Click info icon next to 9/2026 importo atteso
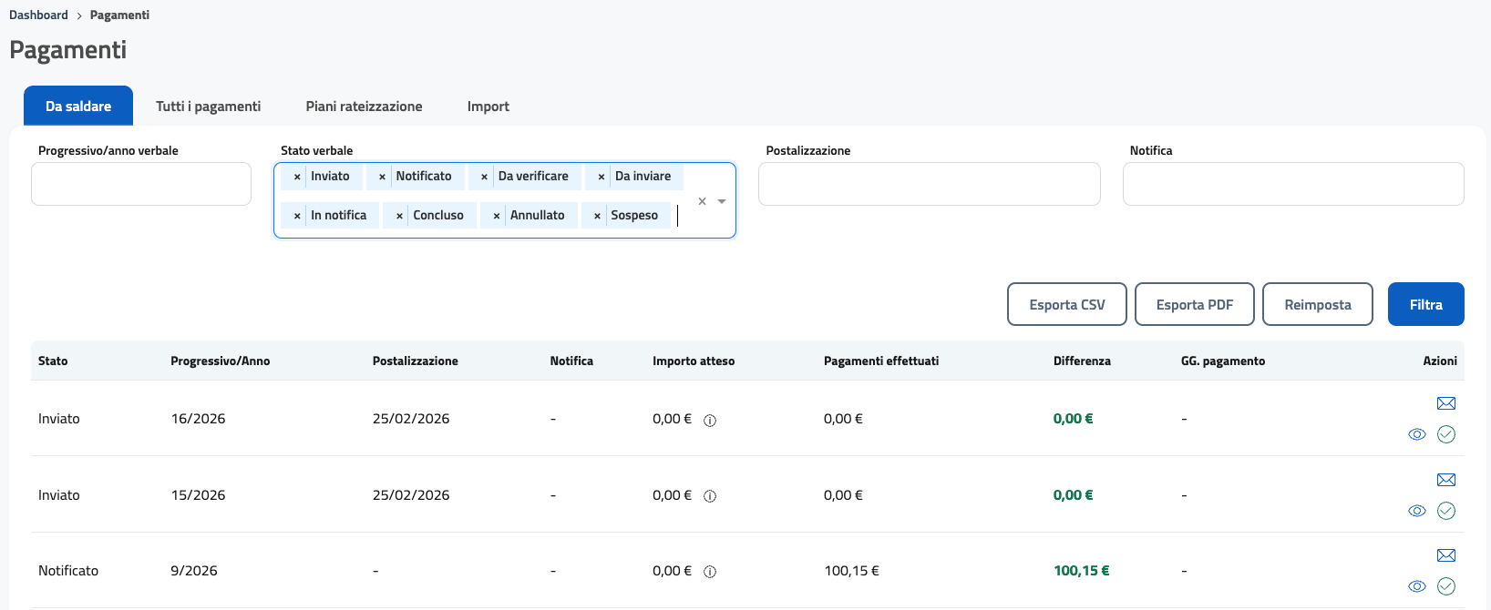Image resolution: width=1491 pixels, height=610 pixels. pos(710,572)
